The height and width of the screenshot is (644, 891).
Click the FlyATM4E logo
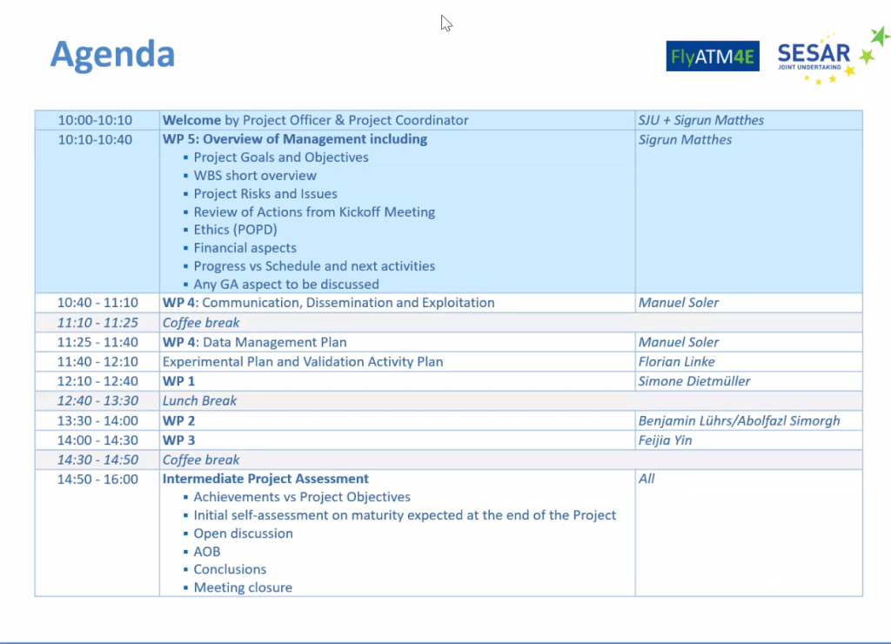click(x=713, y=57)
